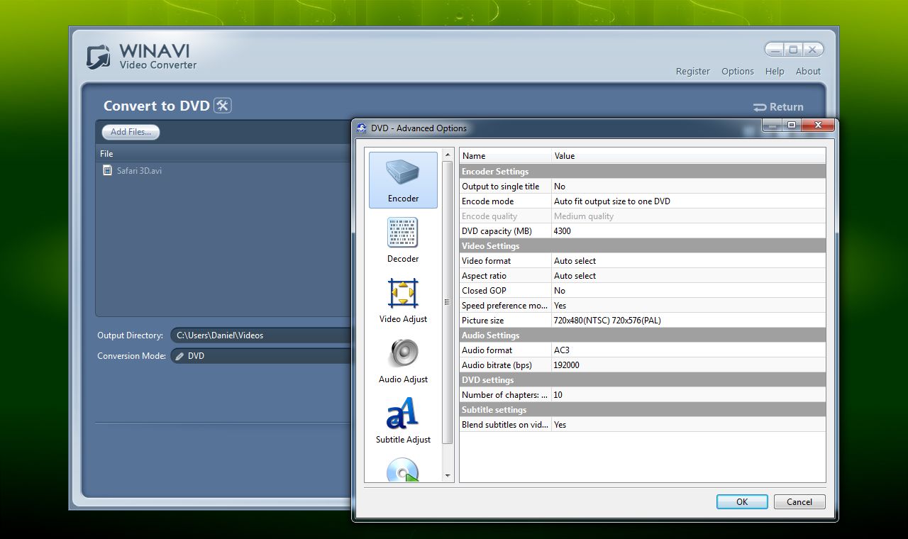
Task: Minimize the WinAVI main window
Action: coord(775,49)
